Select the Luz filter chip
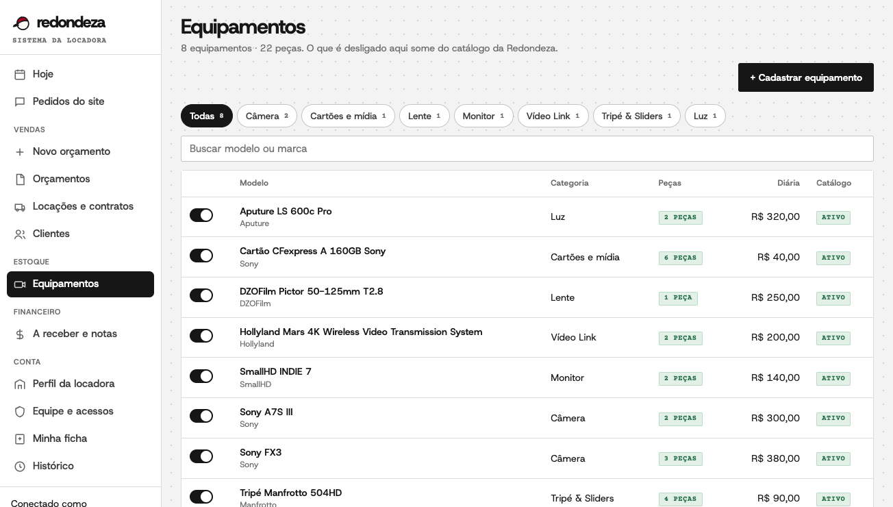The width and height of the screenshot is (893, 507). pyautogui.click(x=705, y=116)
